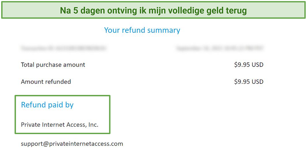Screen dimensions: 307x164
Task: Click the blurred transaction ID text
Action: 64,48
